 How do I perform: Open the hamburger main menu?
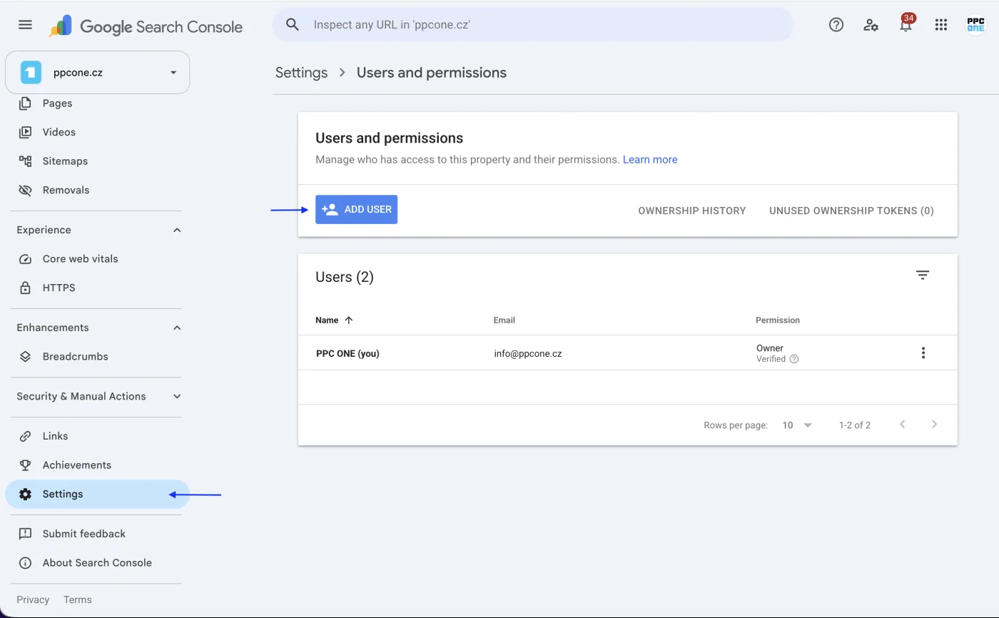25,25
